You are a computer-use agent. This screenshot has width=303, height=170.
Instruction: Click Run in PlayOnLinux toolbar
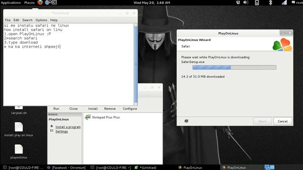(x=56, y=109)
